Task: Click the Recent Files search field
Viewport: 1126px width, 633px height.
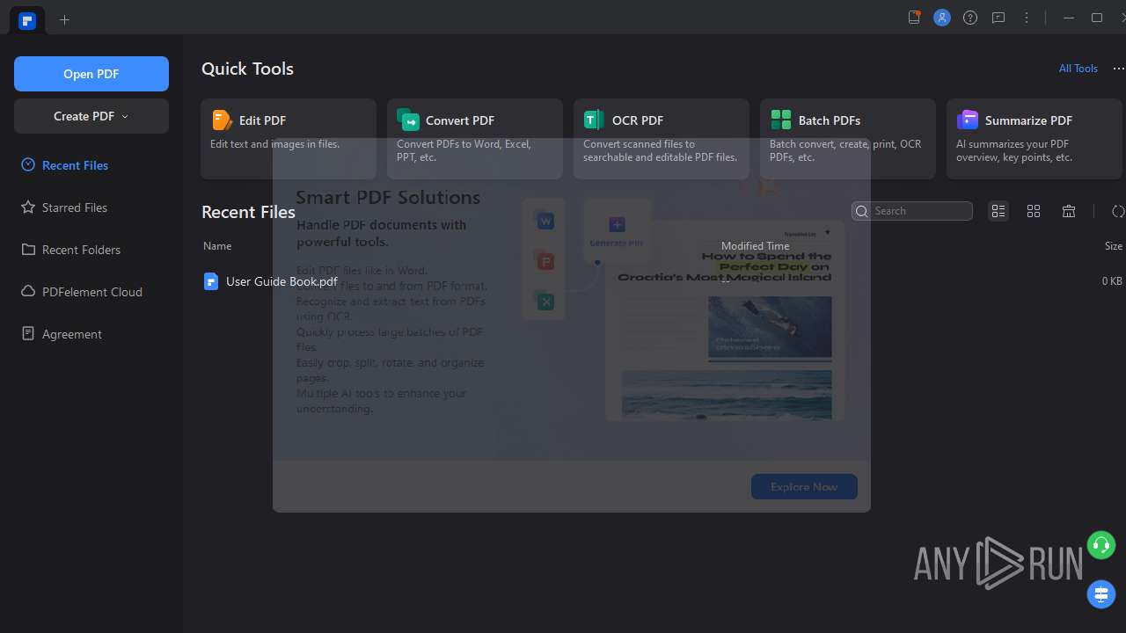Action: [x=912, y=211]
